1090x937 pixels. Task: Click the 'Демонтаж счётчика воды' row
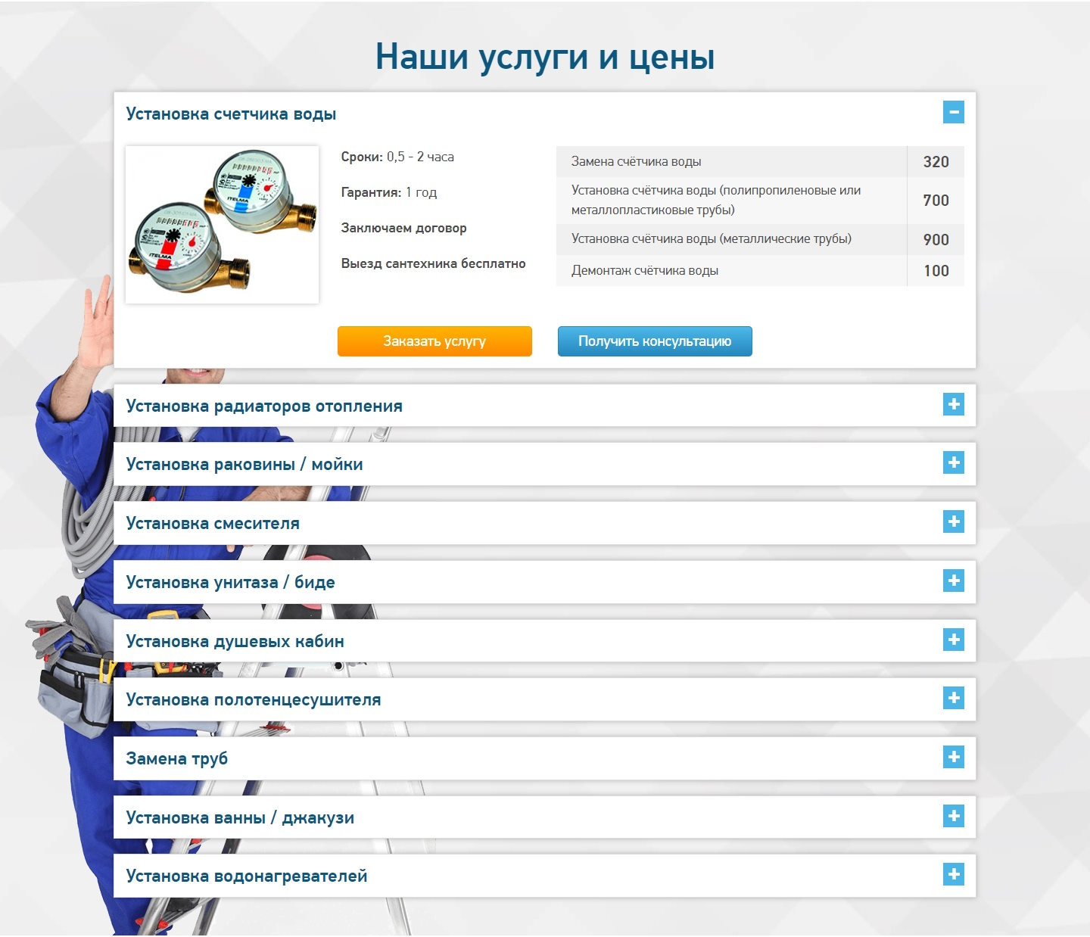(x=760, y=270)
